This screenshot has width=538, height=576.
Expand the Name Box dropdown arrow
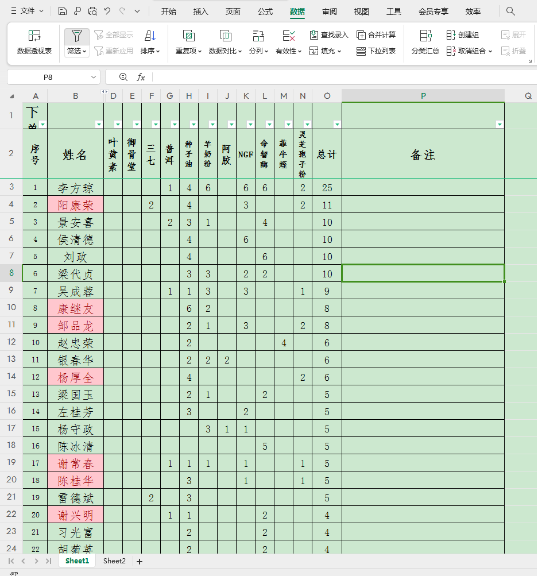(x=93, y=77)
